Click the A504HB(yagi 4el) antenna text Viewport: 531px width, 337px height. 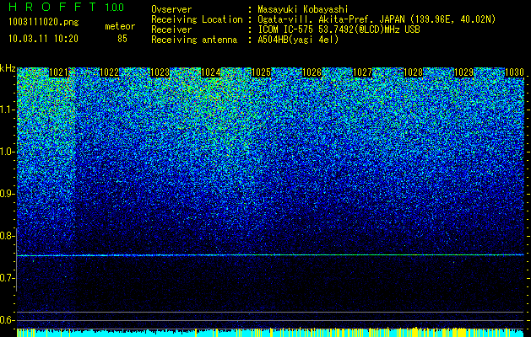coord(298,40)
